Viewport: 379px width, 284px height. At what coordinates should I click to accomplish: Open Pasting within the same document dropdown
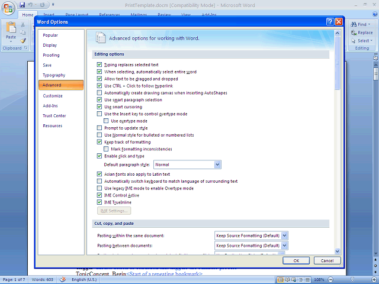pyautogui.click(x=284, y=235)
